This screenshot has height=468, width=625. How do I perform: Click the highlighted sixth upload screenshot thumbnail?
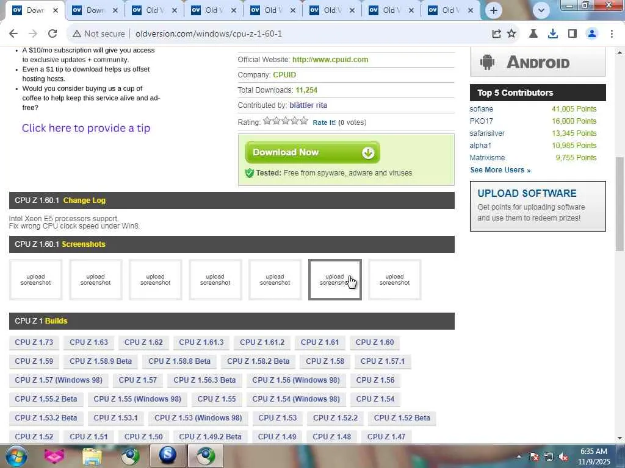pyautogui.click(x=335, y=280)
